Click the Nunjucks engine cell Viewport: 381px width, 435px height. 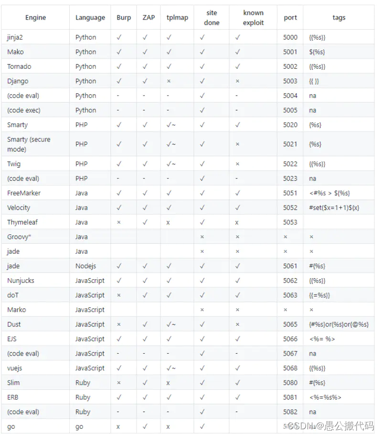21,281
